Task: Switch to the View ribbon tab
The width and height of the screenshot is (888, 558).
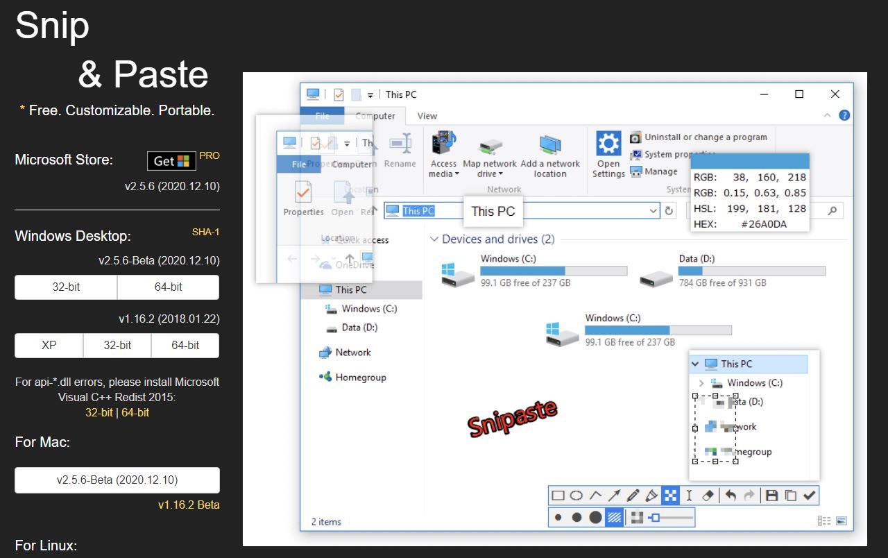Action: [x=427, y=116]
